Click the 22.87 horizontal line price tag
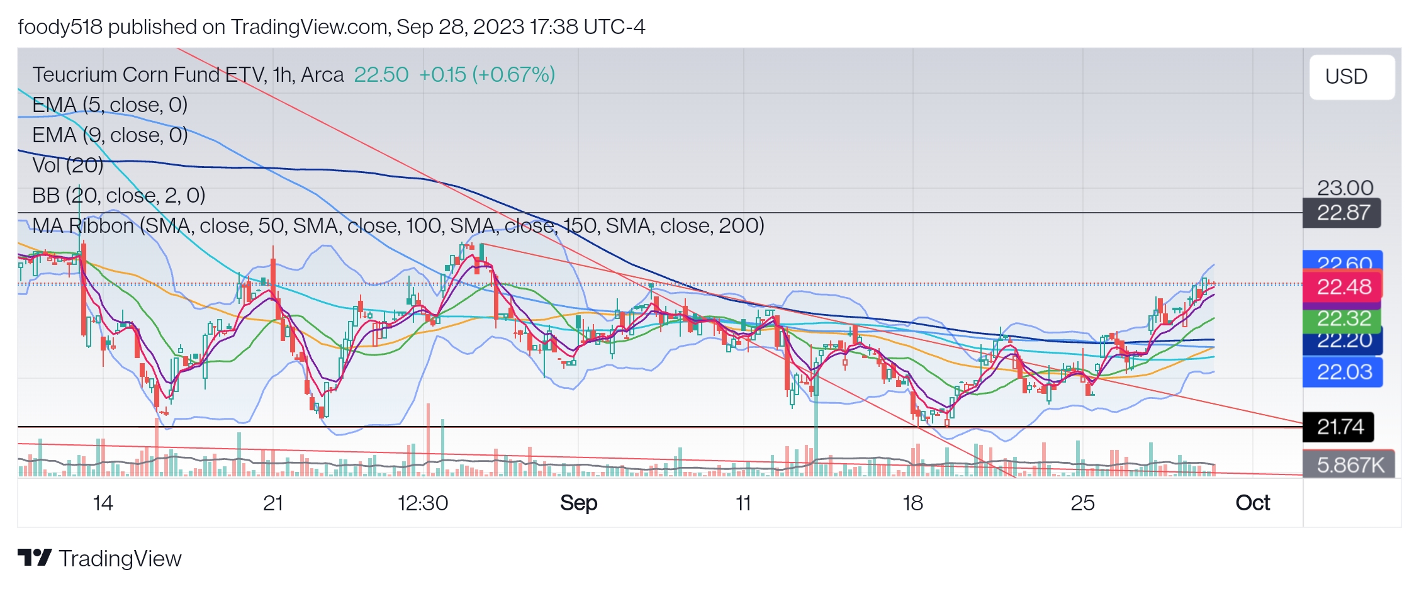 (1342, 213)
